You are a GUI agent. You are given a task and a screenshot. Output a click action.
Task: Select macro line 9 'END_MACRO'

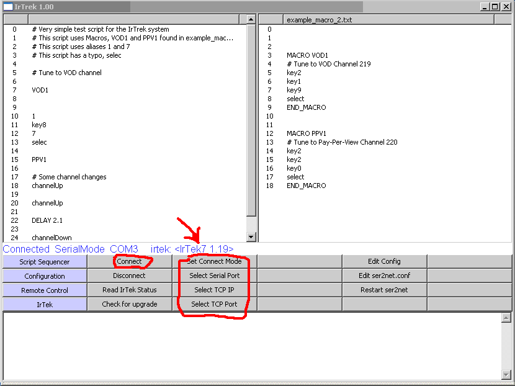tap(307, 107)
